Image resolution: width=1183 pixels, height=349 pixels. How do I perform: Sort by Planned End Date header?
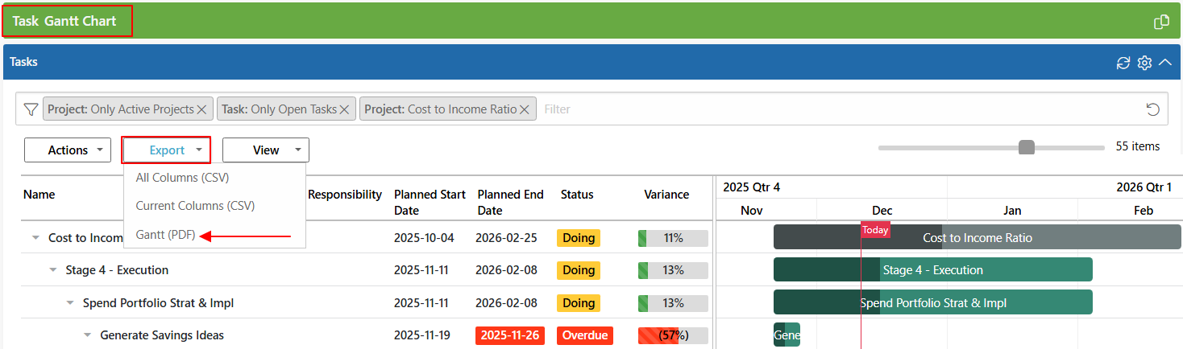(x=510, y=203)
